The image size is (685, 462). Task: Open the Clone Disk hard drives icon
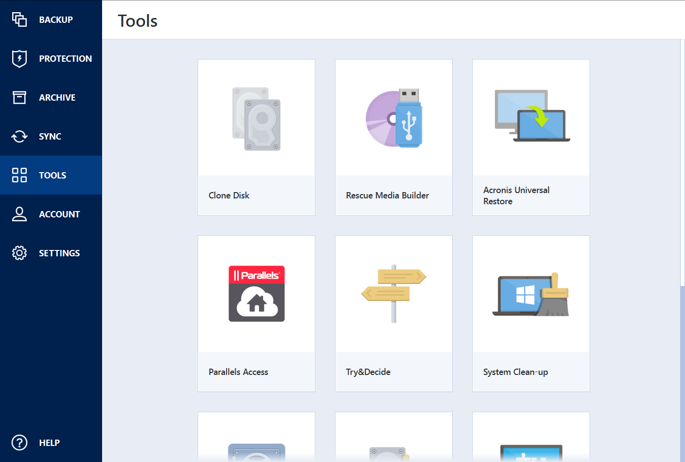[256, 119]
